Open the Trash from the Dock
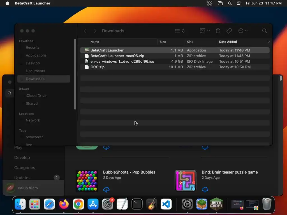The image size is (287, 215). (267, 204)
